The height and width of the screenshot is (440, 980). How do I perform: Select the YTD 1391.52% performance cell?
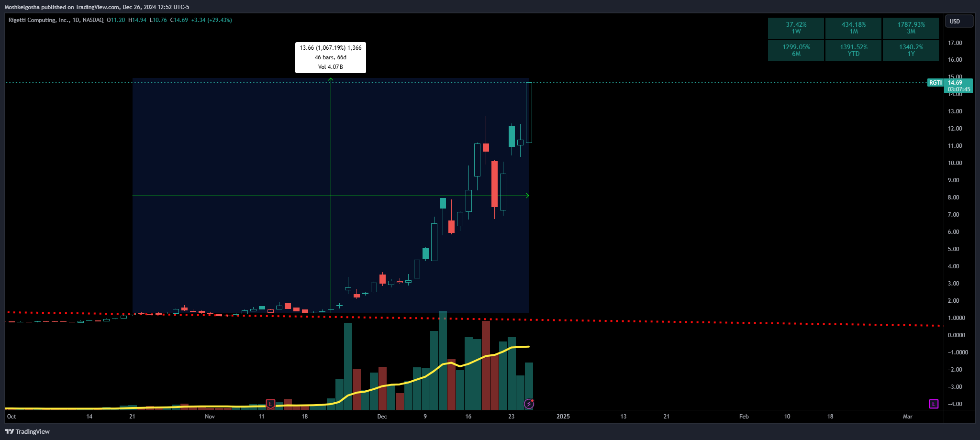tap(853, 50)
